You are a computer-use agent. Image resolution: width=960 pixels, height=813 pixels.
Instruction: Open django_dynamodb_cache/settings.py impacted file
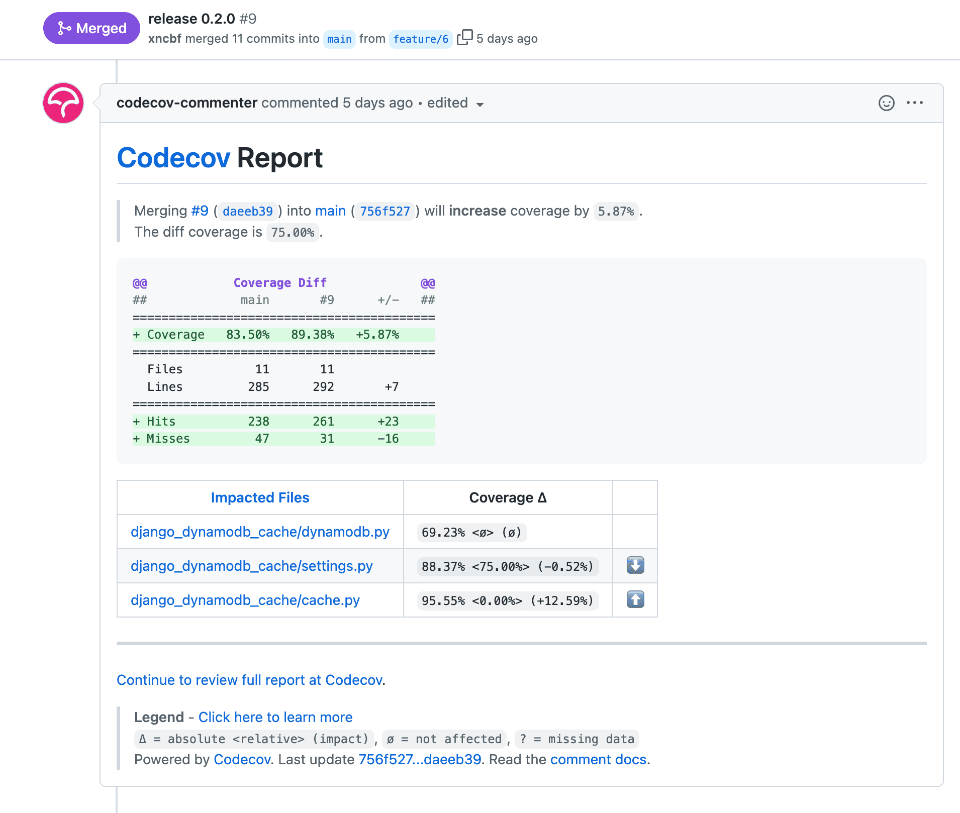tap(252, 566)
